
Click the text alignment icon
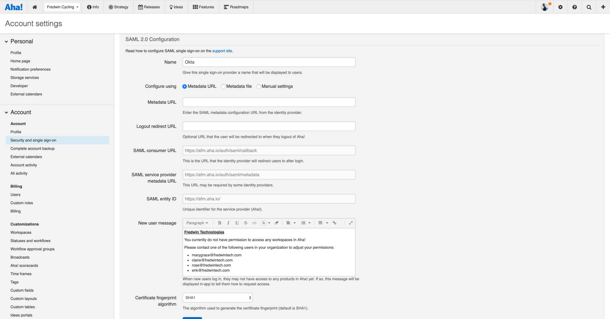(288, 223)
